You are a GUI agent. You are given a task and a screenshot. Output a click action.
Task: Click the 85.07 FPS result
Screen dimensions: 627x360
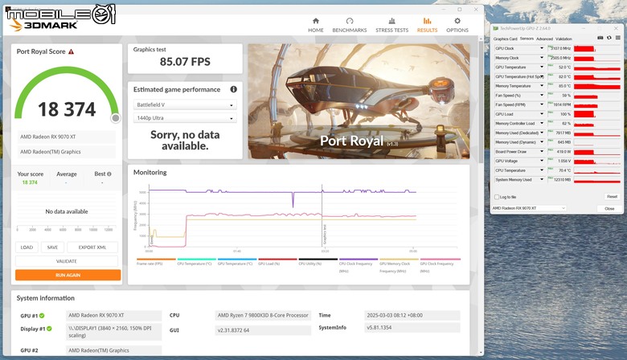pyautogui.click(x=185, y=62)
